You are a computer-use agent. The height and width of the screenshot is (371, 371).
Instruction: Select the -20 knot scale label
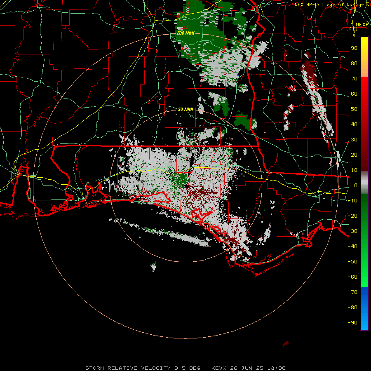point(352,216)
